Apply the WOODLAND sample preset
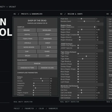The height and width of the screenshot is (112, 112). click(47, 30)
